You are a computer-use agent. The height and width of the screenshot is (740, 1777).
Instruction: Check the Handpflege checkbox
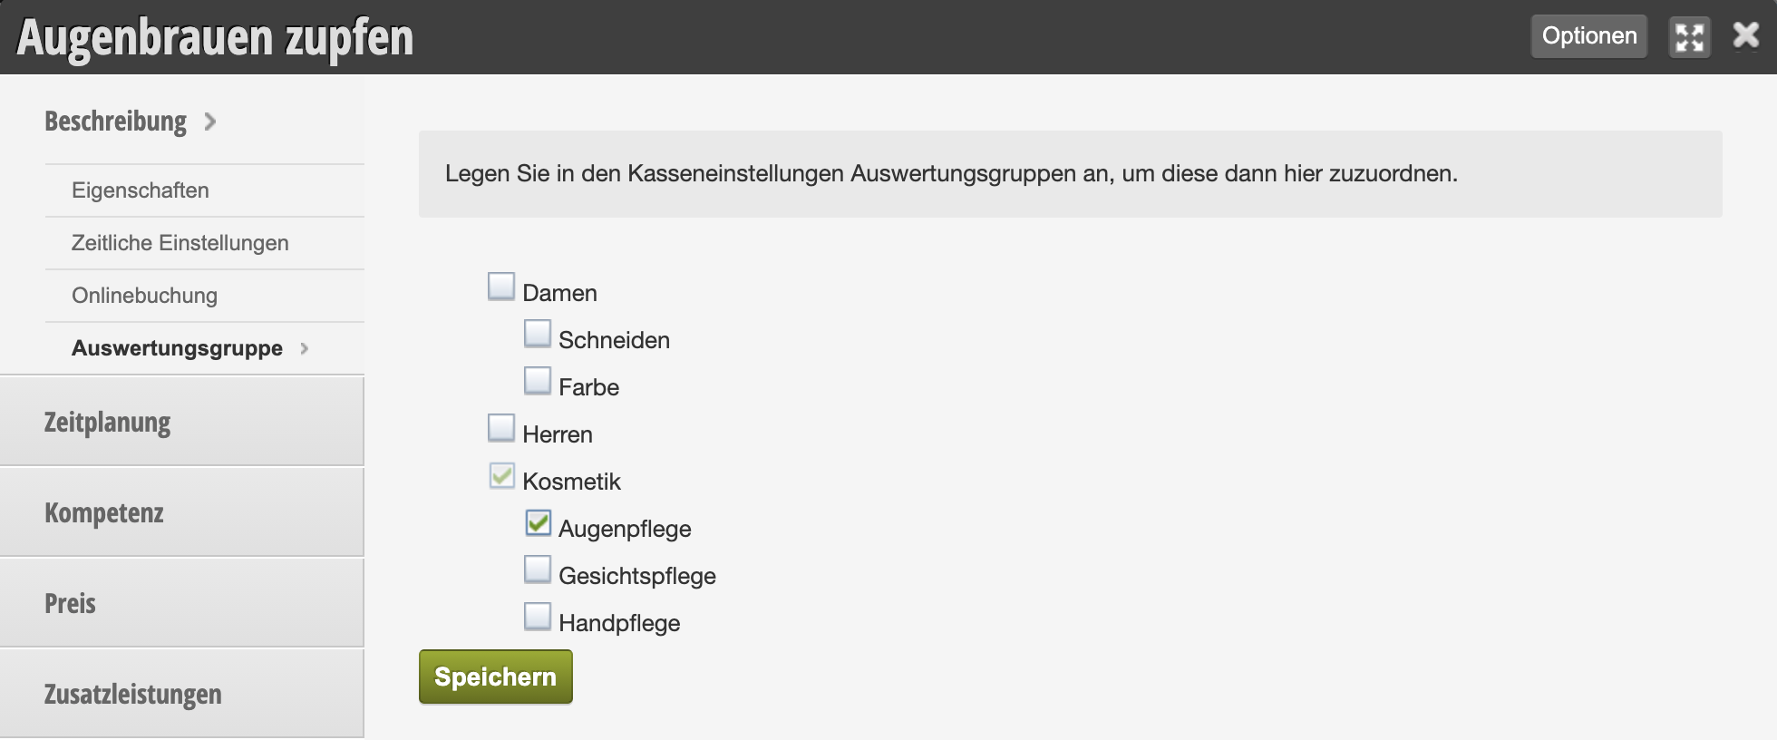(538, 617)
